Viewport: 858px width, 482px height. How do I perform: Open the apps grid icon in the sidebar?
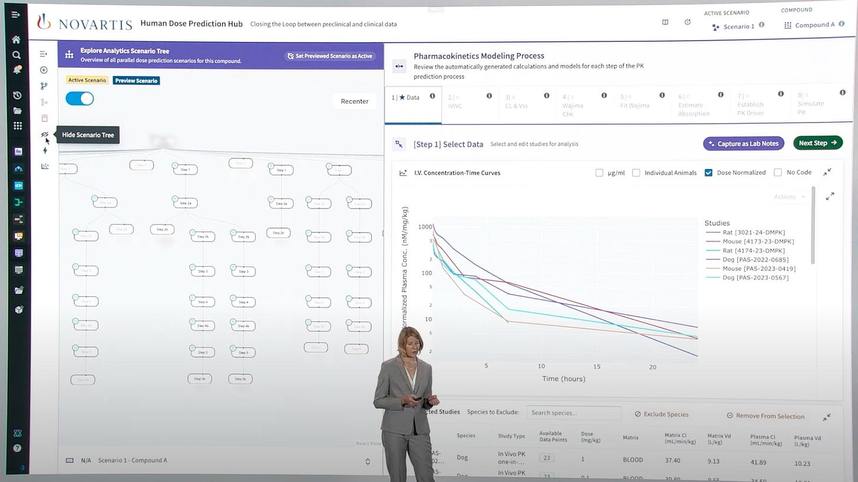[x=18, y=126]
